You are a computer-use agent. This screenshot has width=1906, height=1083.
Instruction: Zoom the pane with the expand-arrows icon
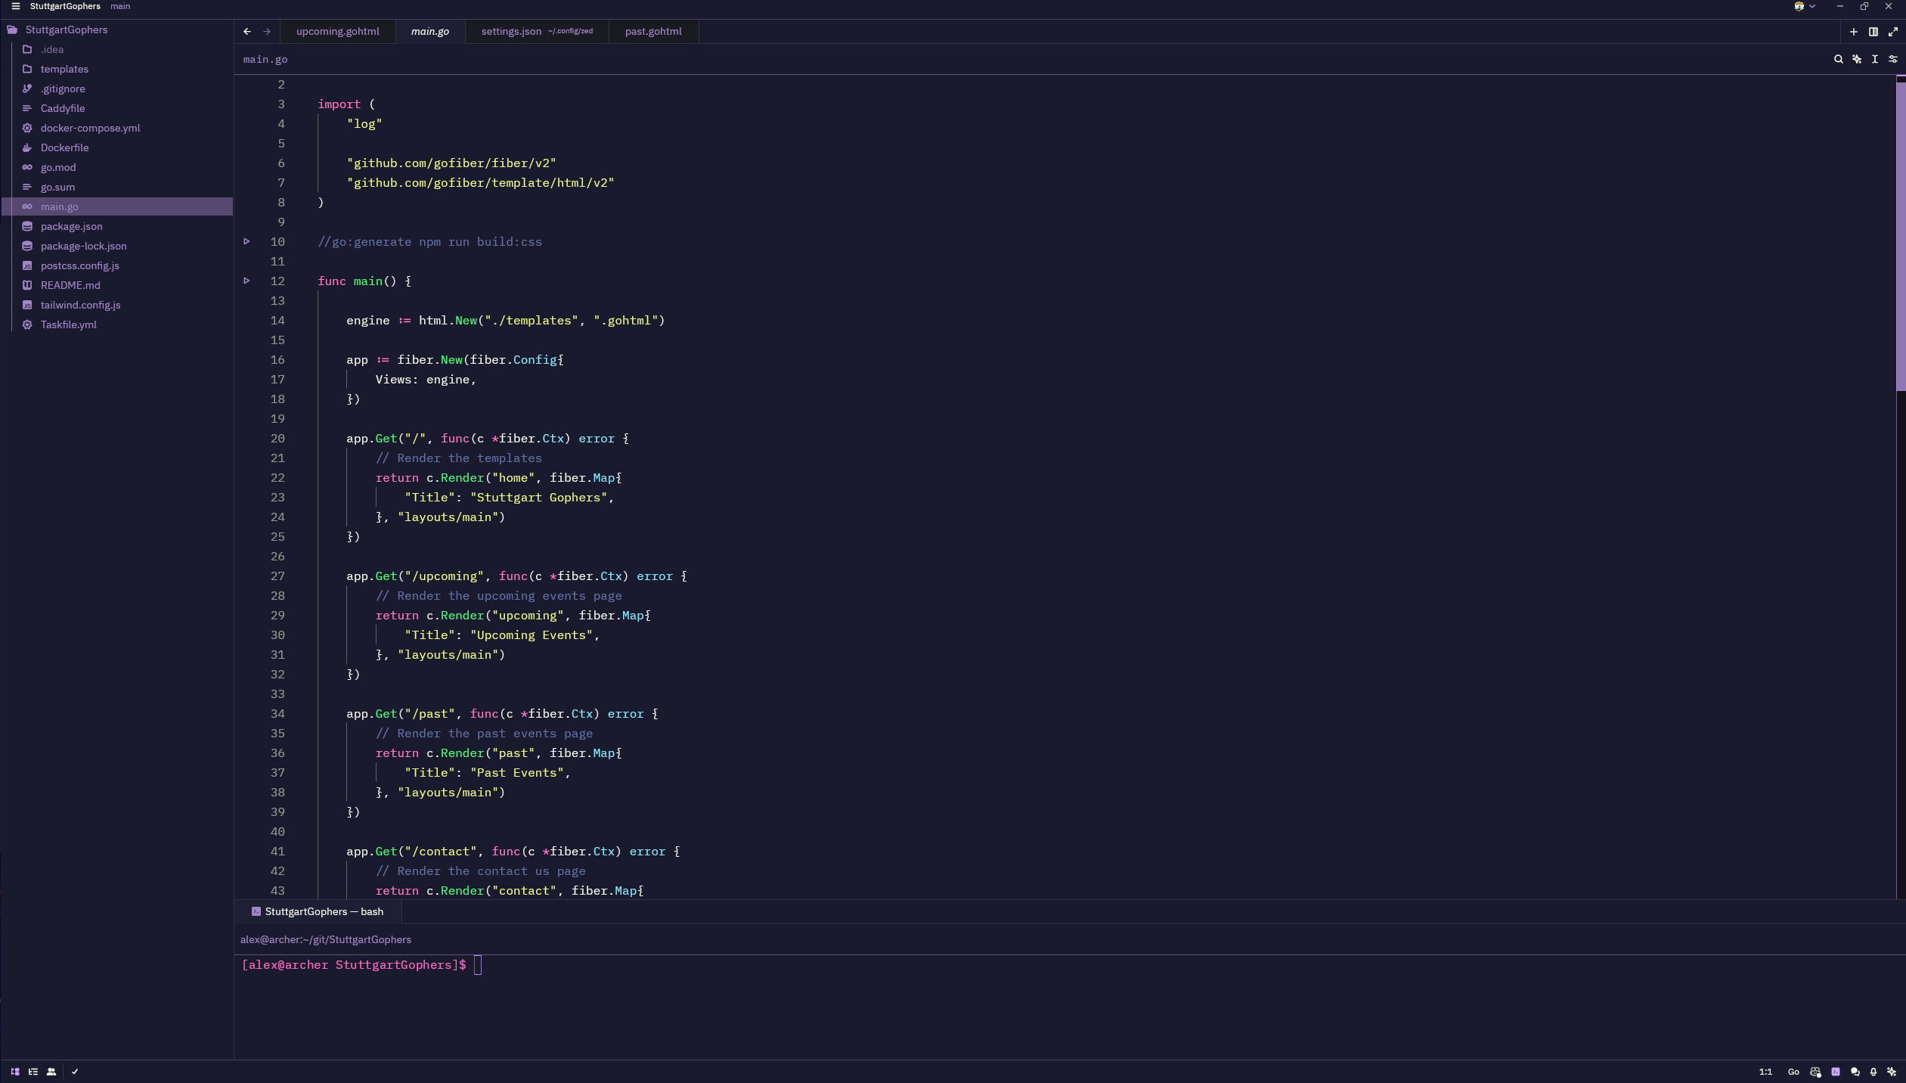1893,32
